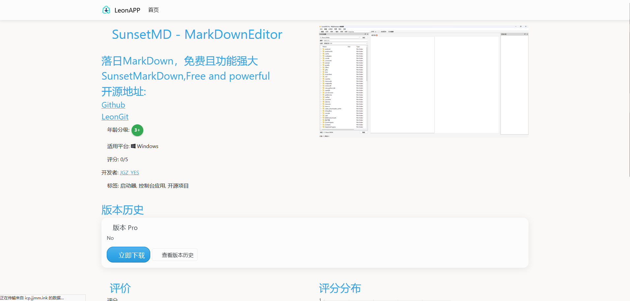This screenshot has width=630, height=301.
Task: Close the 新文档 tab with its red icon
Action: click(377, 35)
